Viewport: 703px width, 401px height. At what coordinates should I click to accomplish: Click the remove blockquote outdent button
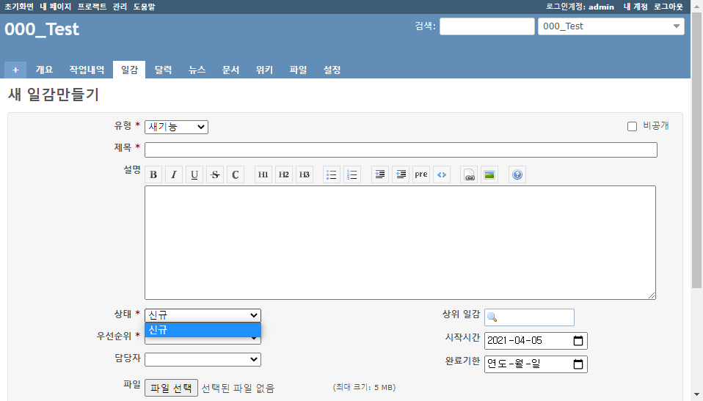[401, 174]
